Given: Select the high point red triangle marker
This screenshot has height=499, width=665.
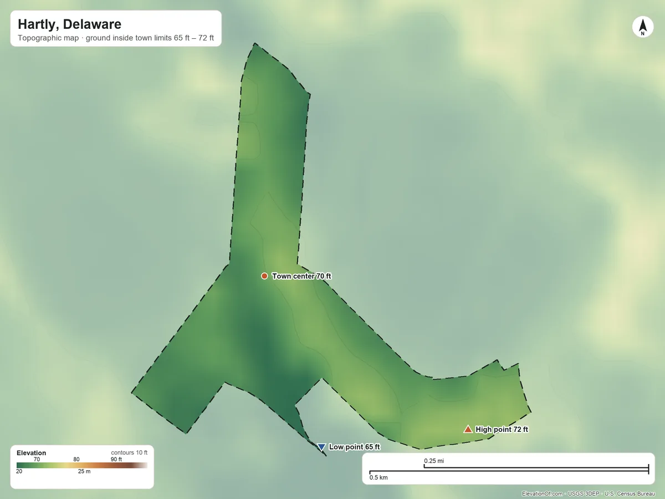Looking at the screenshot, I should click(x=468, y=429).
